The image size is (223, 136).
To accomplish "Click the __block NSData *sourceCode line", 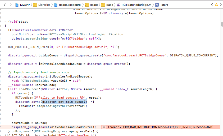I will pyautogui.click(x=32, y=85).
